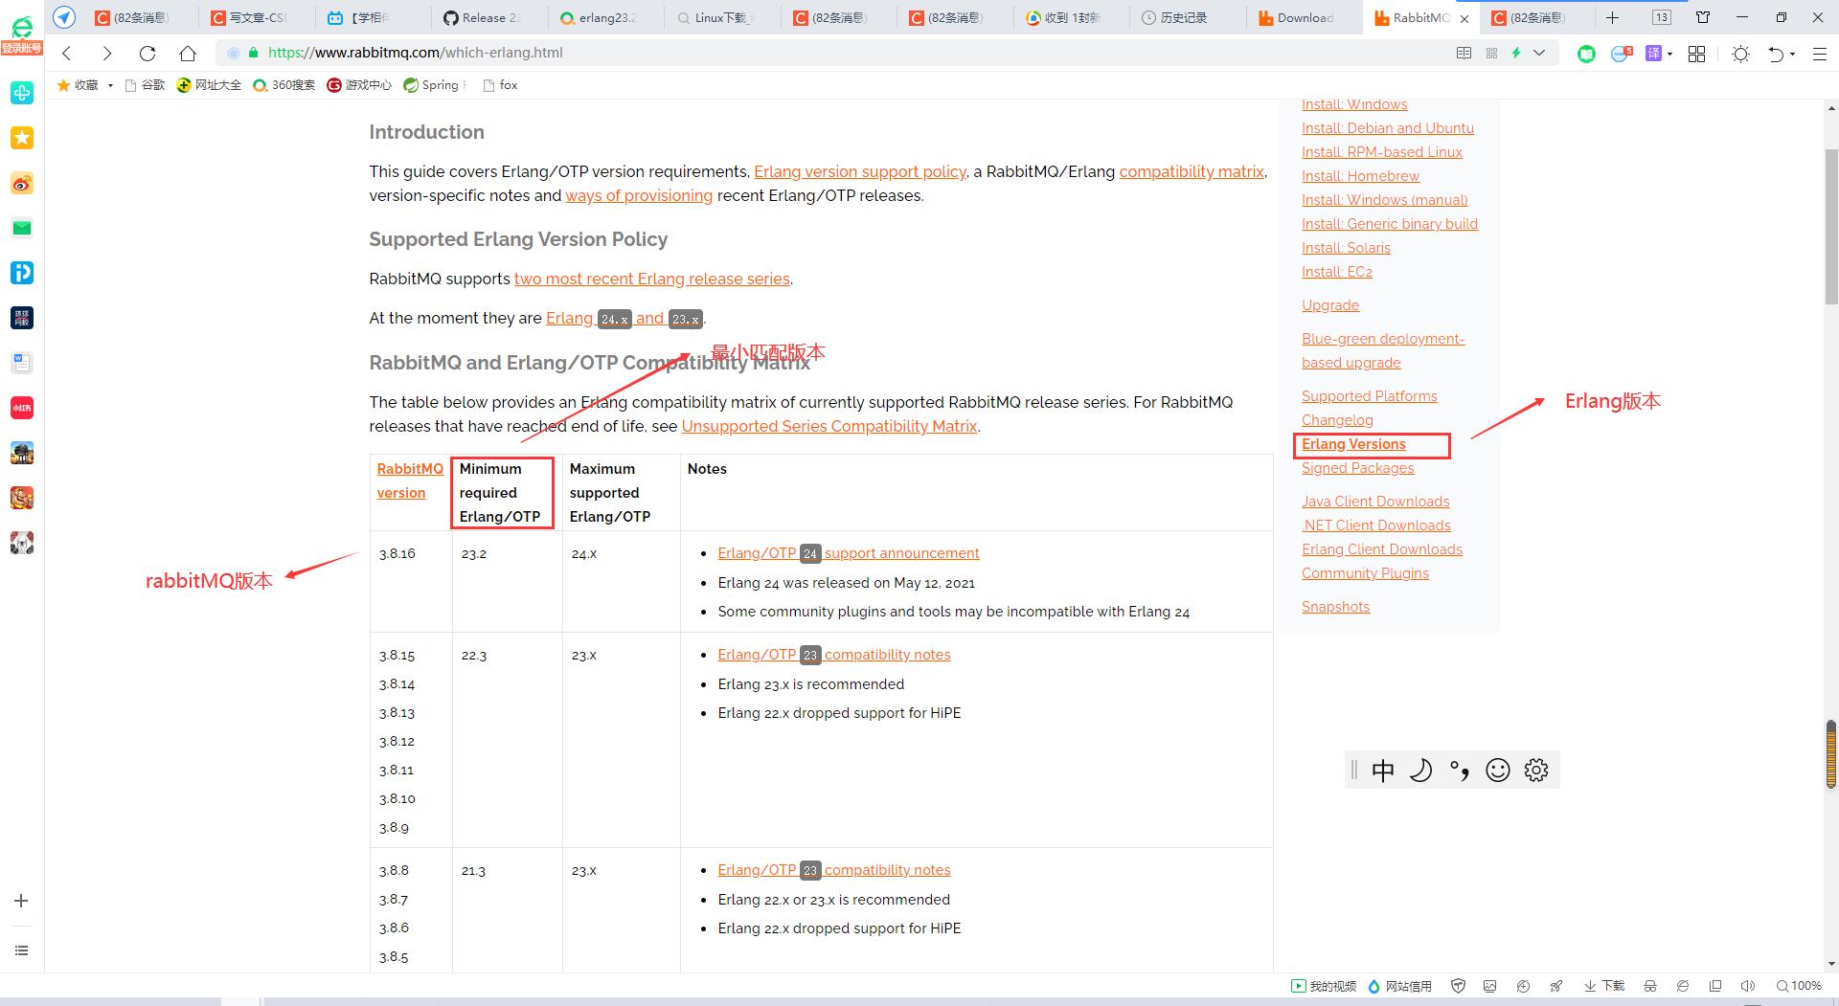Toggle the moon mode in input method bar
Screen dimensions: 1839x1006
coord(1420,771)
